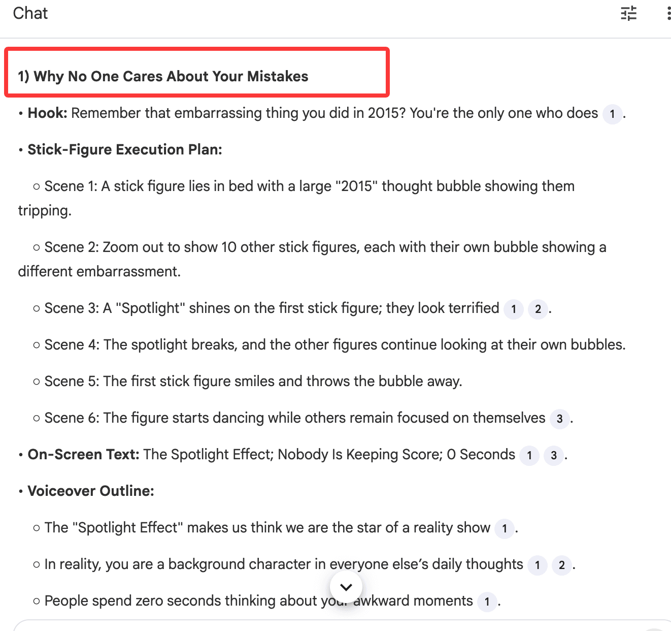Open citation 1 after "0 Seconds"

(529, 455)
